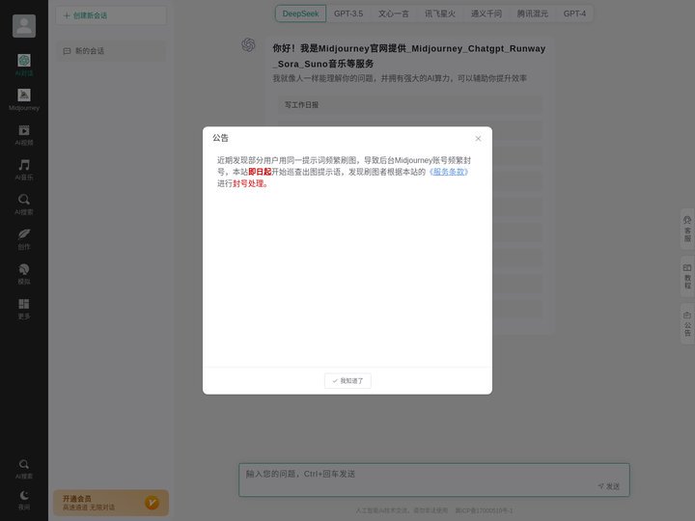Click the 开通会员 membership banner
This screenshot has width=695, height=521.
click(x=111, y=503)
